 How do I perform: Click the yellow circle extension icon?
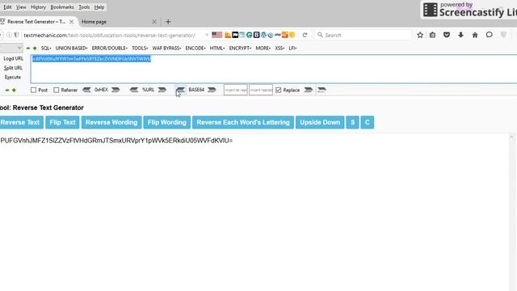(292, 35)
